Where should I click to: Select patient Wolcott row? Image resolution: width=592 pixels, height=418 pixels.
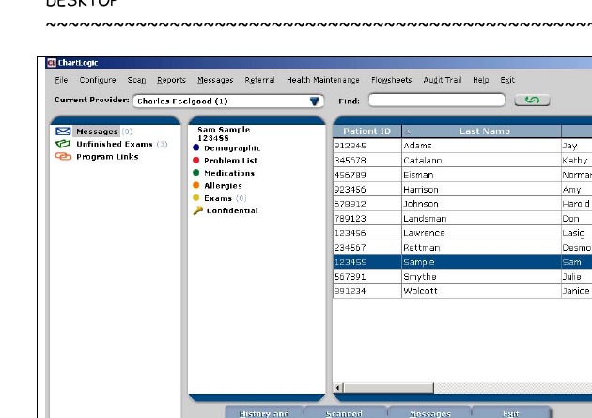(x=462, y=291)
